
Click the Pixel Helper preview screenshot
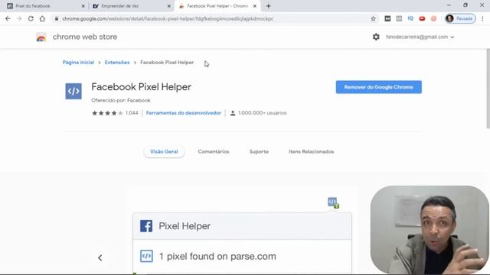point(242,231)
